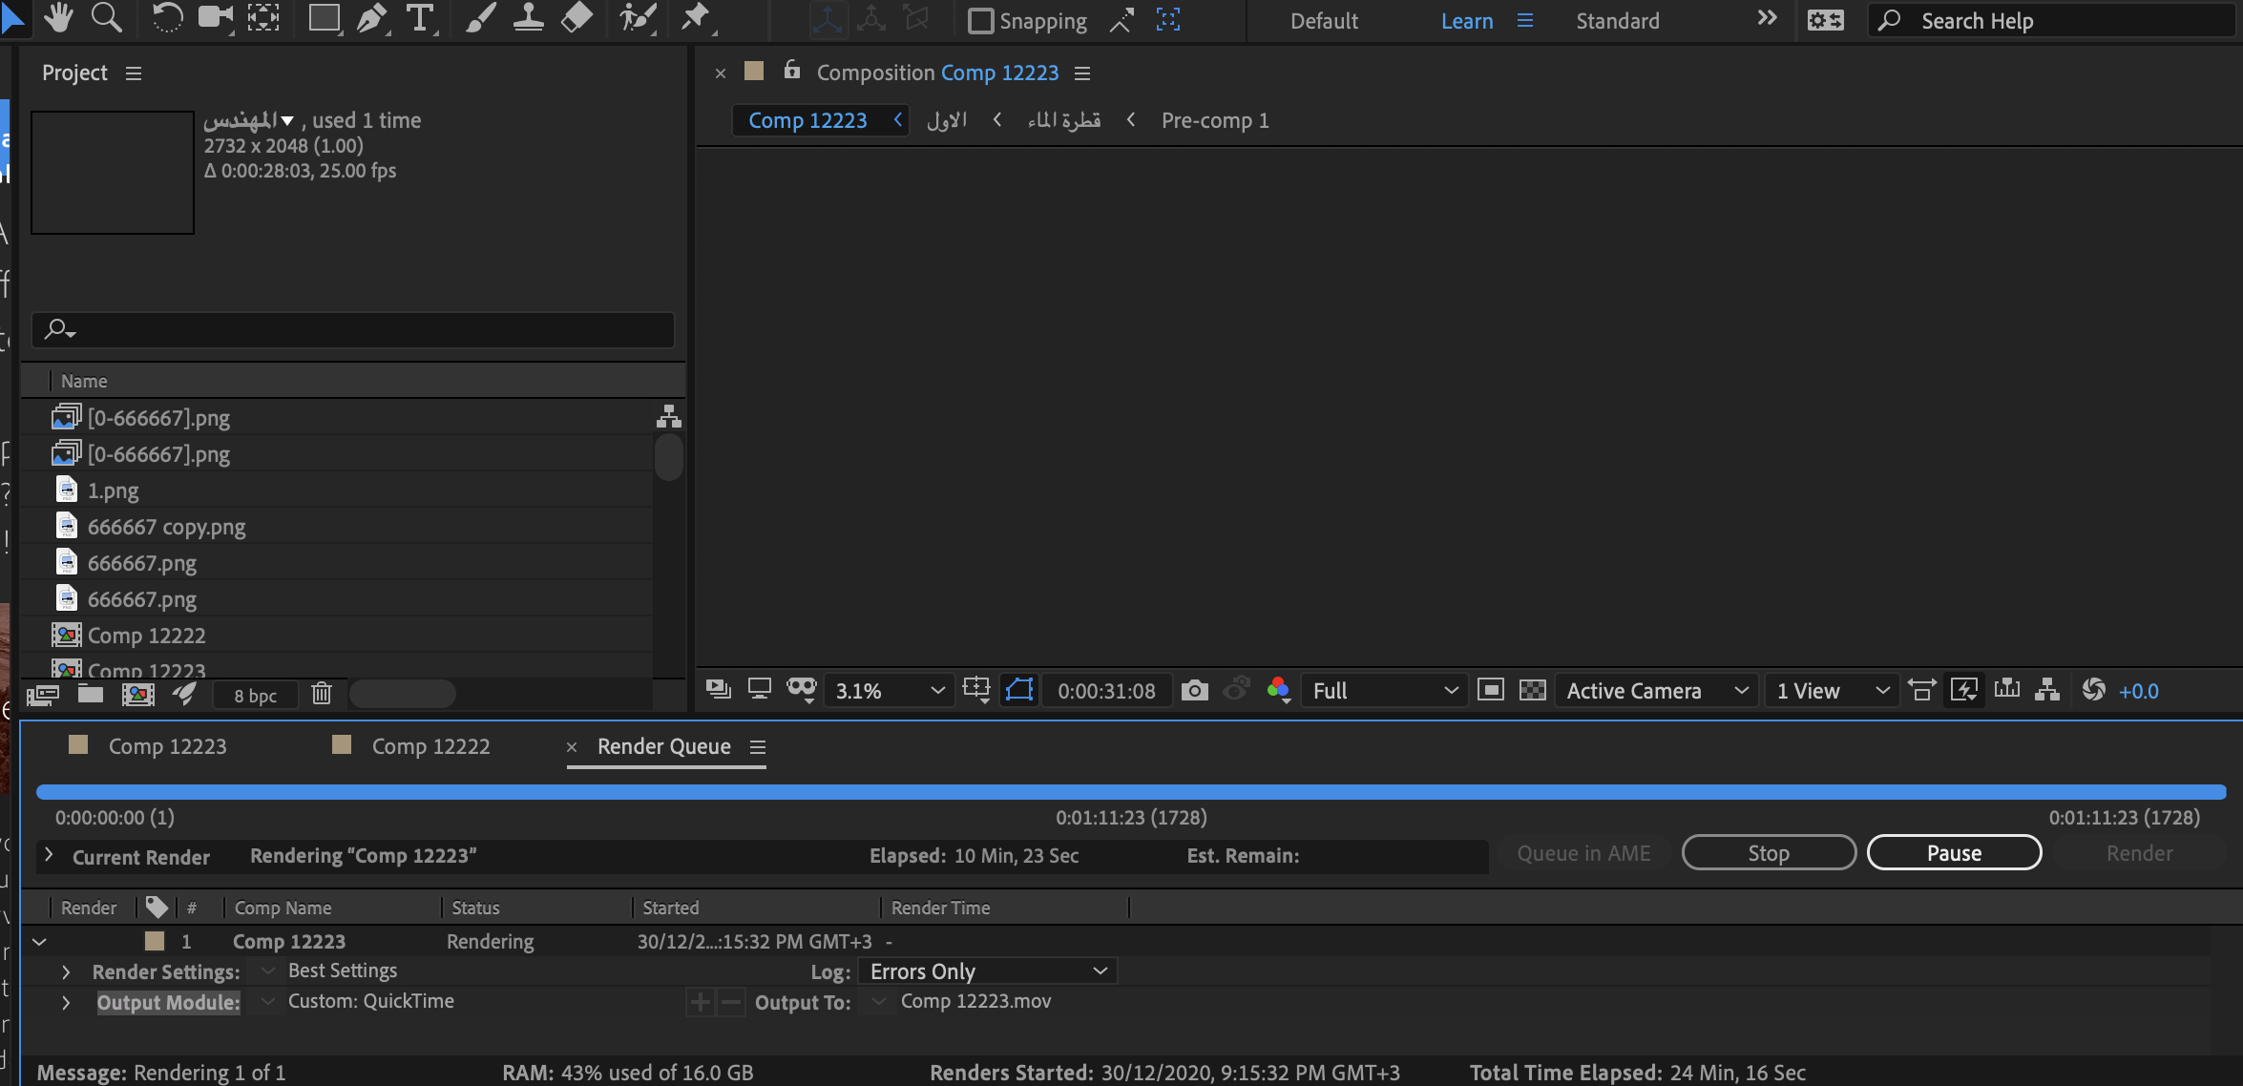Select the Roto Brush tool

637,19
